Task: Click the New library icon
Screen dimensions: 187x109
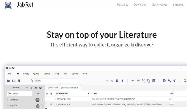Action: pos(8,81)
